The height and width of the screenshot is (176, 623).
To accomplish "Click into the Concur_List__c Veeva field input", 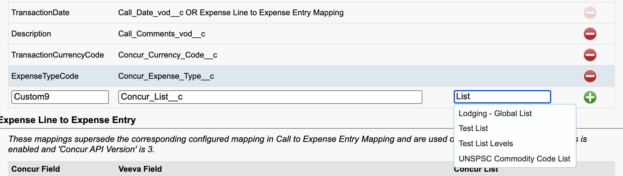I will 270,97.
